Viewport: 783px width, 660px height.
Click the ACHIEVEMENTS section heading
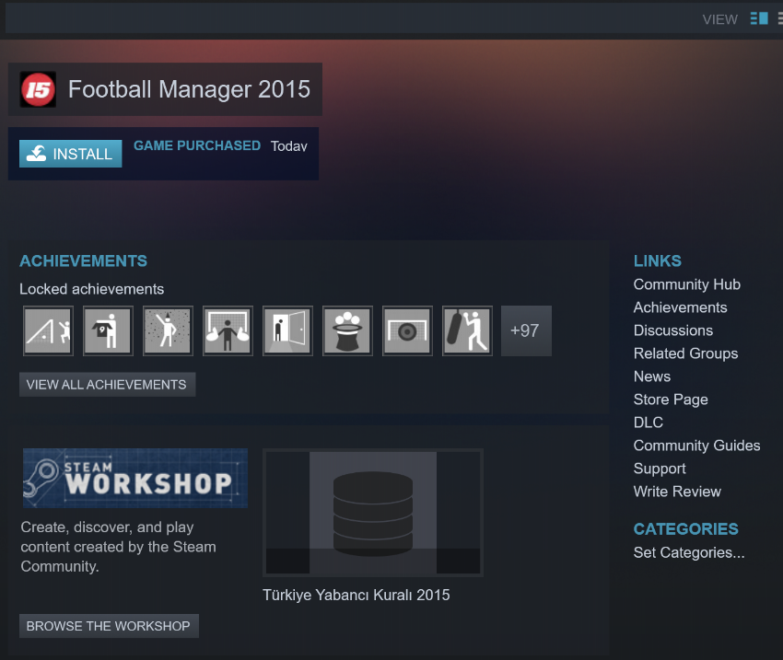click(84, 261)
